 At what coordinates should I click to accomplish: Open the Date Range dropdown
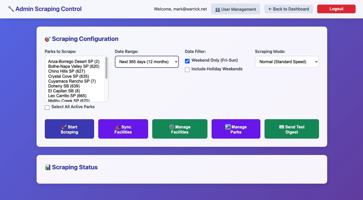point(147,62)
